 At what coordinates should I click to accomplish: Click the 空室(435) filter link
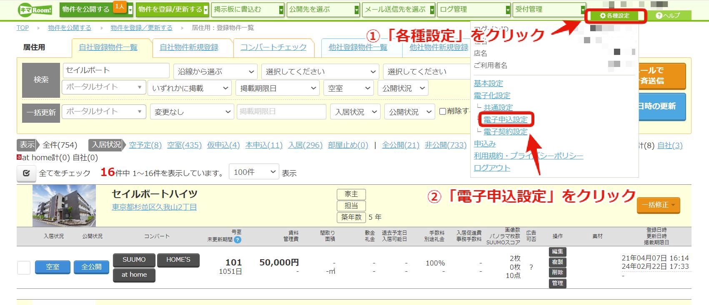pyautogui.click(x=184, y=145)
